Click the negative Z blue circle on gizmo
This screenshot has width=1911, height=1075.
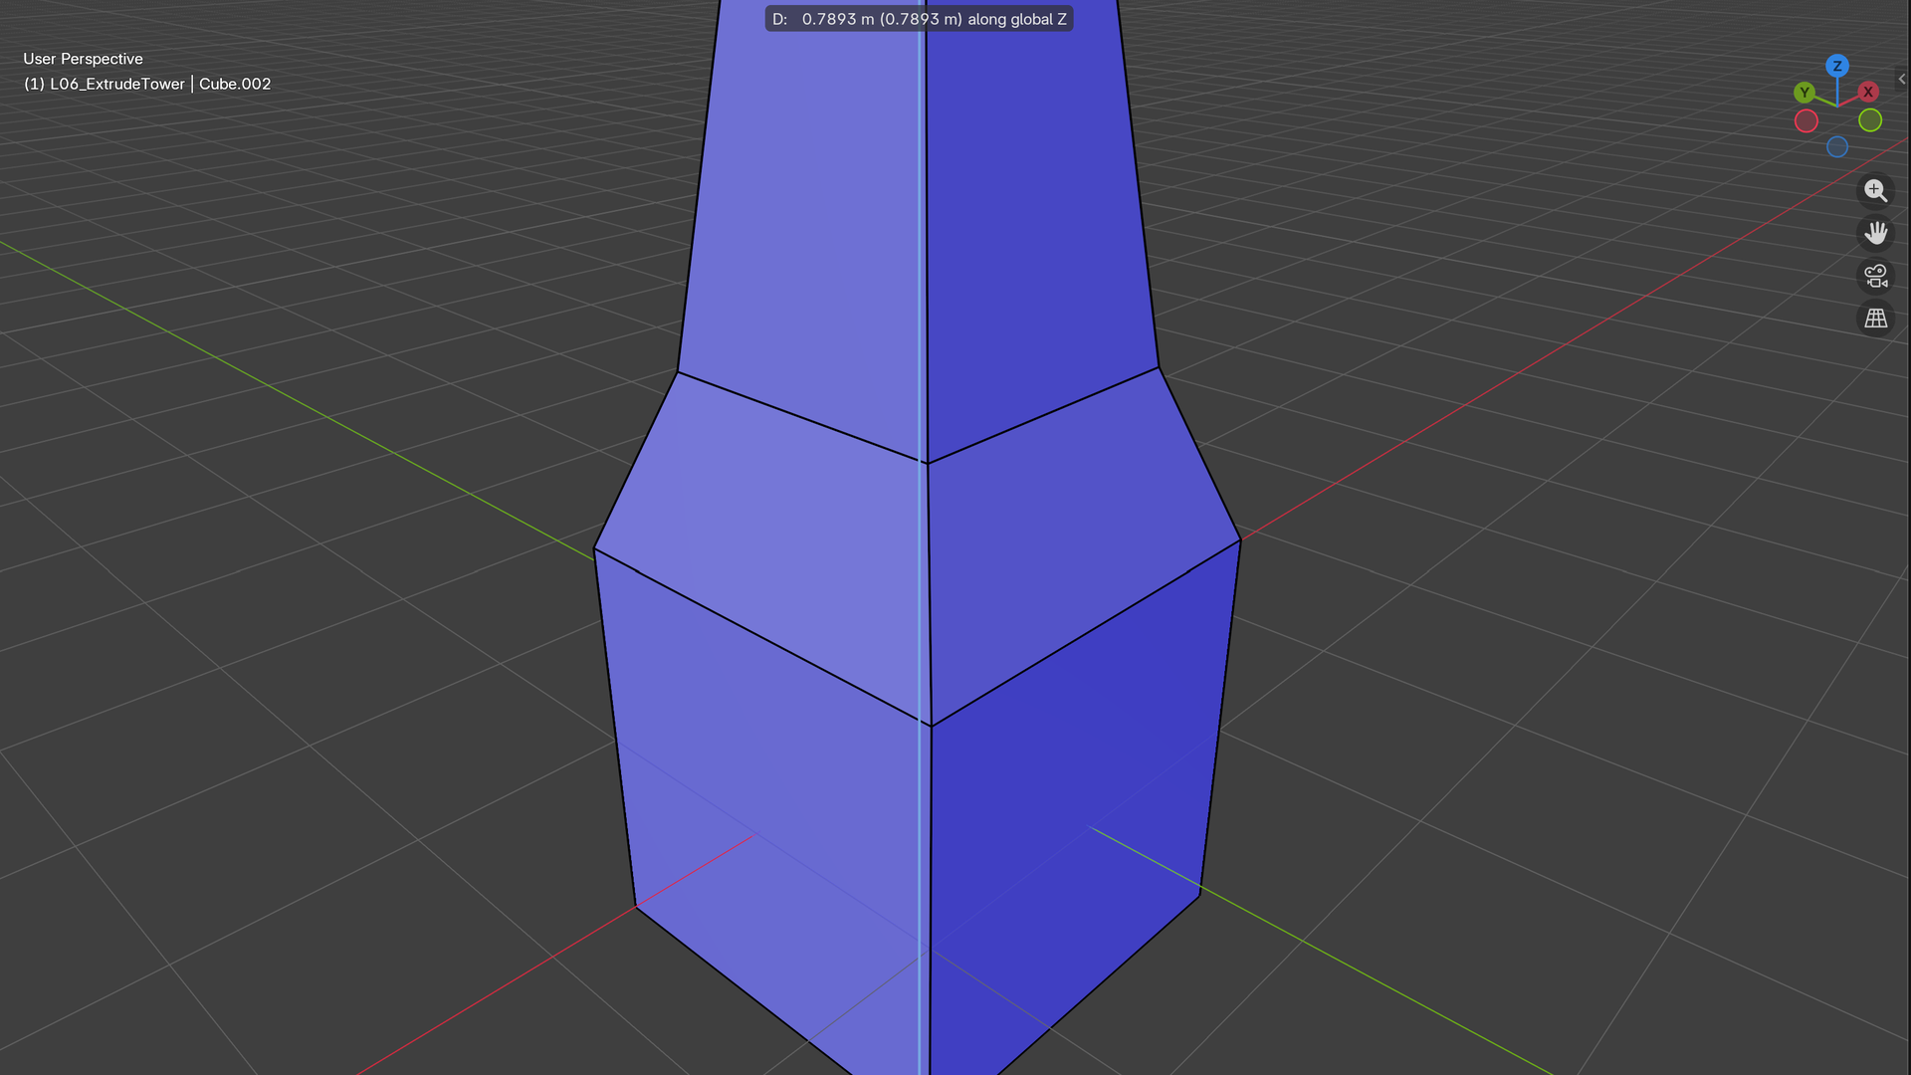(1837, 147)
